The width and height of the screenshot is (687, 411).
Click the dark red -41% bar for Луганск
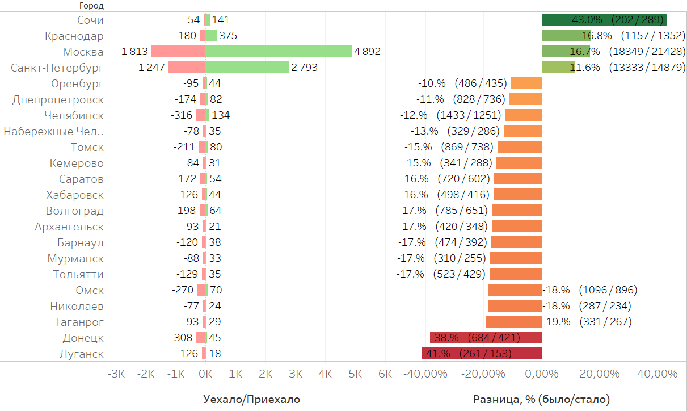click(x=481, y=354)
